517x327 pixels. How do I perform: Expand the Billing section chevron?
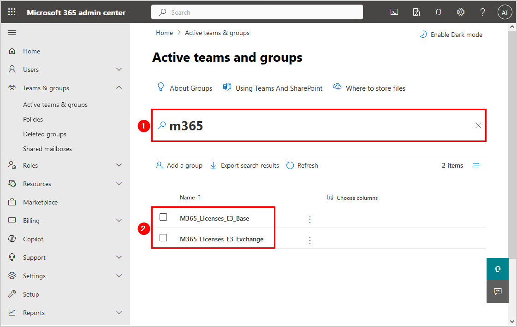[x=119, y=220]
